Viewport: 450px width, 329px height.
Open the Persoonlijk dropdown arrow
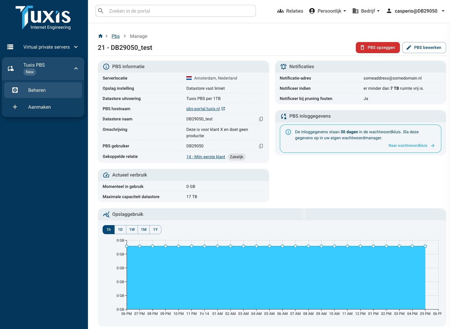pos(345,11)
